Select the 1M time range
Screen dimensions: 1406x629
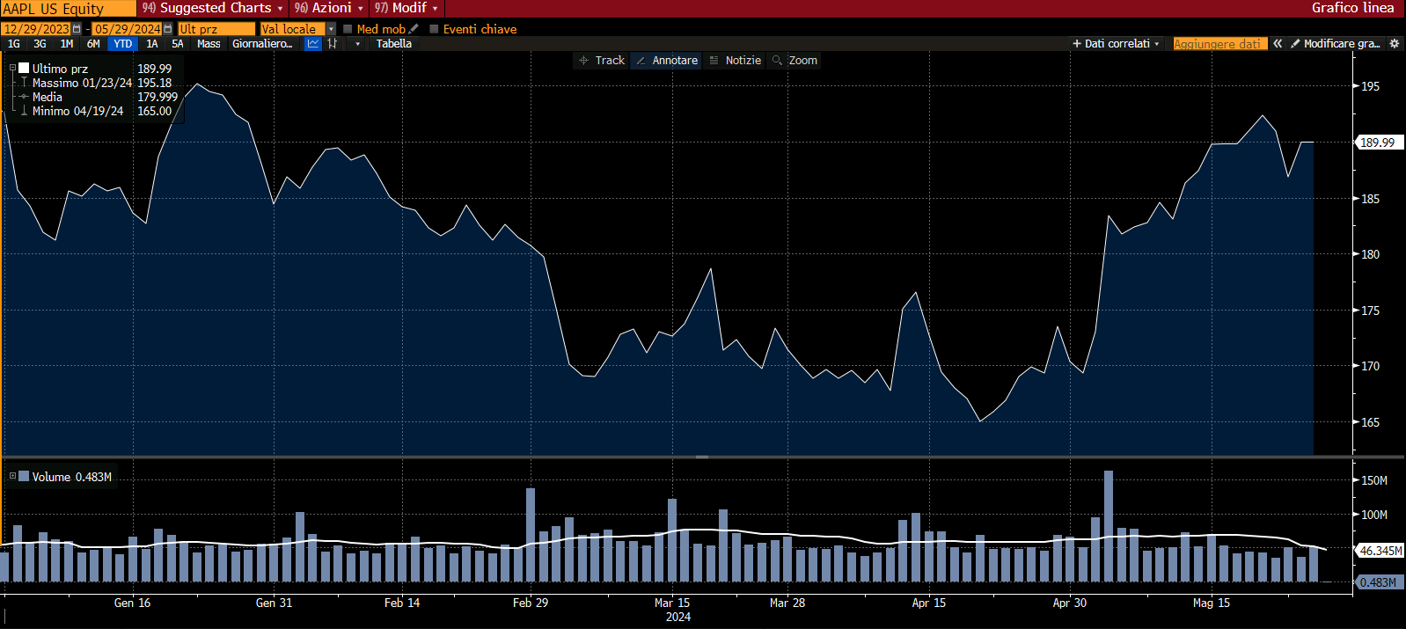(x=67, y=43)
